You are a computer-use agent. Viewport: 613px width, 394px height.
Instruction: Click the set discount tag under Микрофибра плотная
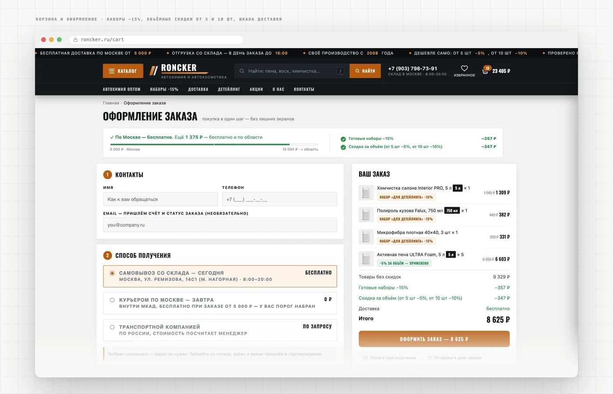(x=406, y=241)
